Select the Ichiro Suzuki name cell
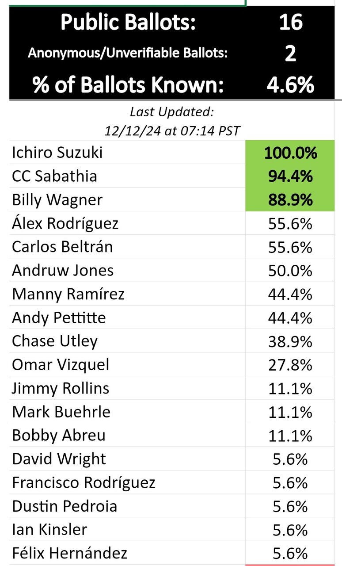 (x=127, y=153)
